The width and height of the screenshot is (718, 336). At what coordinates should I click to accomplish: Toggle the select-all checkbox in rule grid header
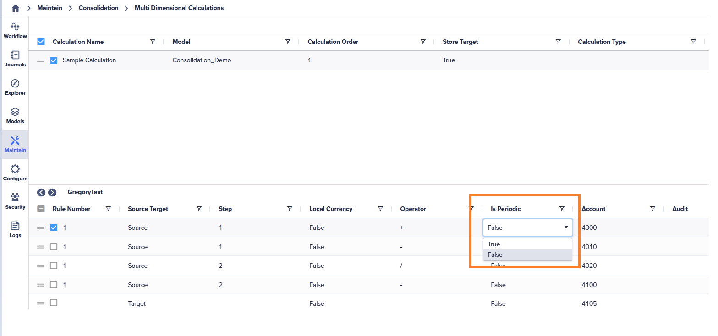(x=41, y=209)
